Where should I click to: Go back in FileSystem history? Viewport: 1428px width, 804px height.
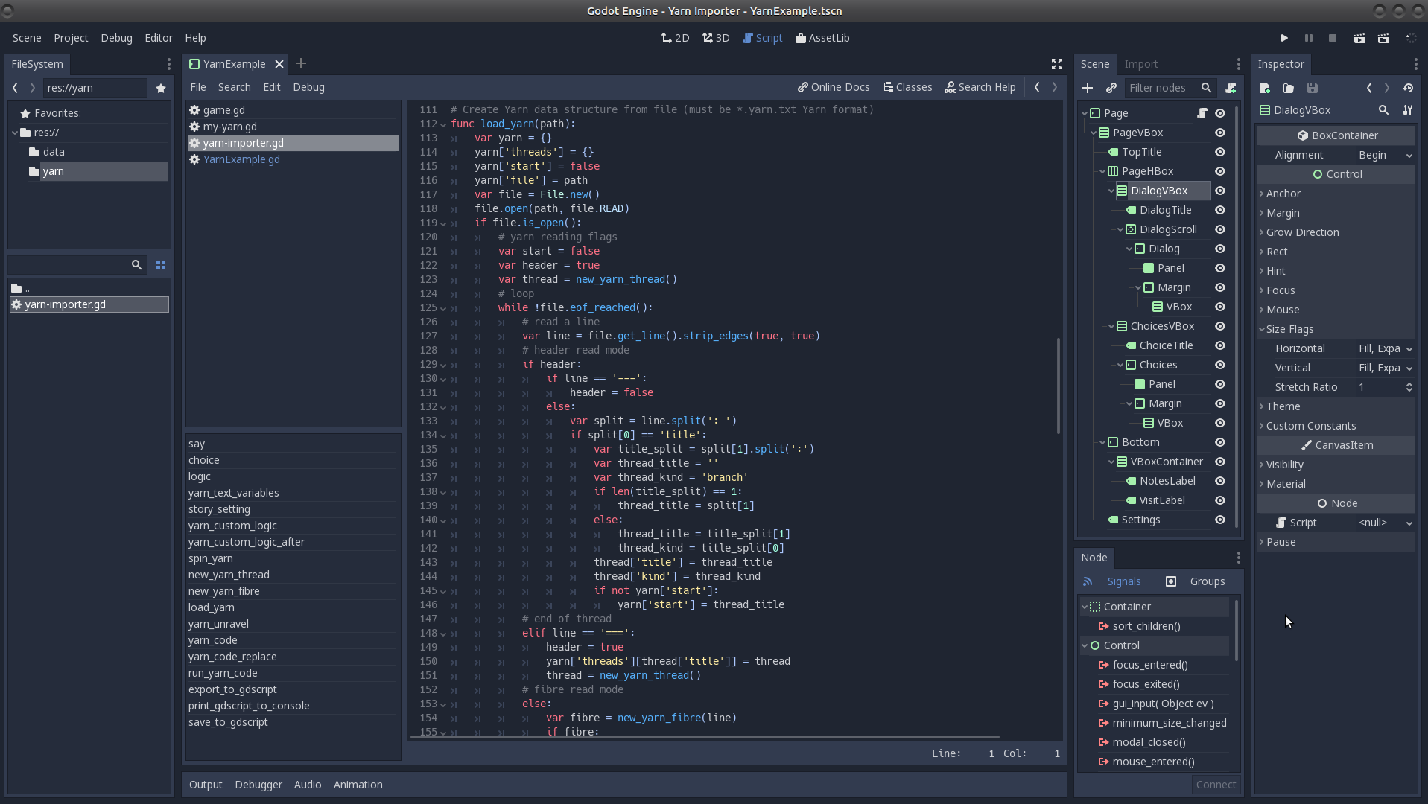coord(15,88)
